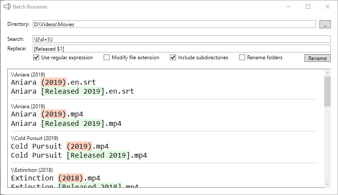338x195 pixels.
Task: Click the Cold Pursuit (2019).mp4 entry
Action: [60, 146]
